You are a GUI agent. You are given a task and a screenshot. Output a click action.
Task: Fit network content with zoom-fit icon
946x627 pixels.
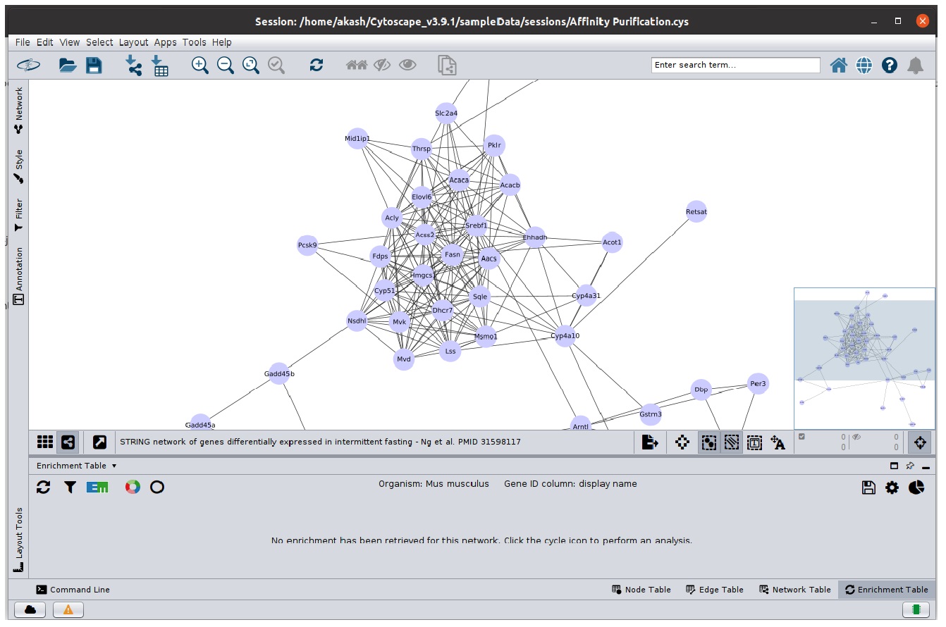pos(251,66)
